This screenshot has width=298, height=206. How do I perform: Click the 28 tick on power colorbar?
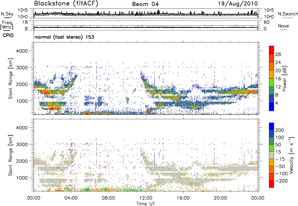coord(278,54)
